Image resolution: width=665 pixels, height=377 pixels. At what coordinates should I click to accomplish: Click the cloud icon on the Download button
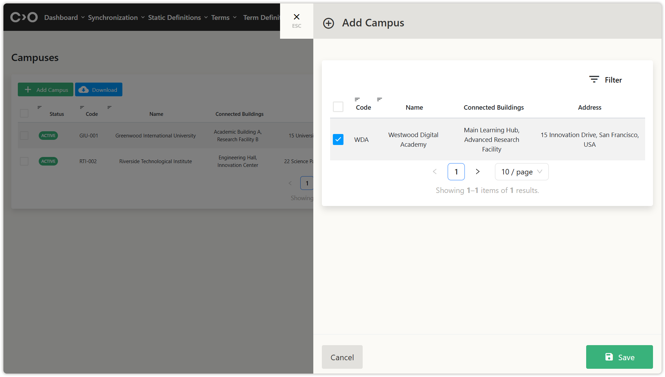tap(83, 90)
